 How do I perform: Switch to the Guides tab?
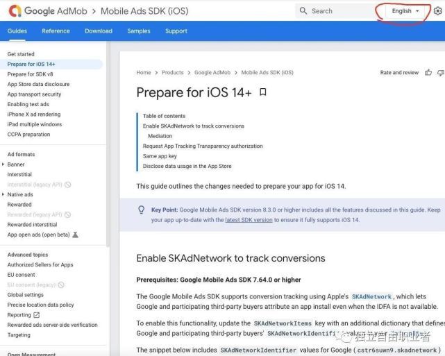pyautogui.click(x=17, y=31)
